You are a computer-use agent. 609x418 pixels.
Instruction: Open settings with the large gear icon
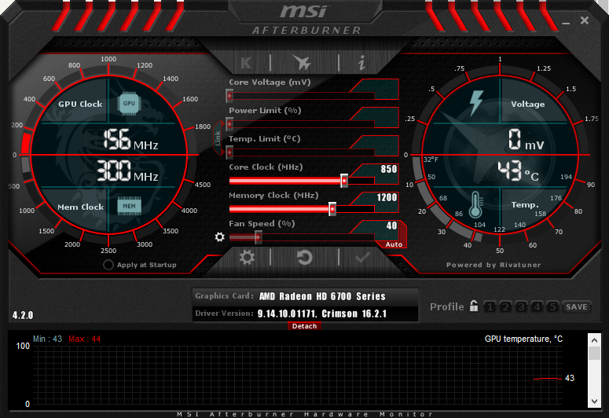247,257
